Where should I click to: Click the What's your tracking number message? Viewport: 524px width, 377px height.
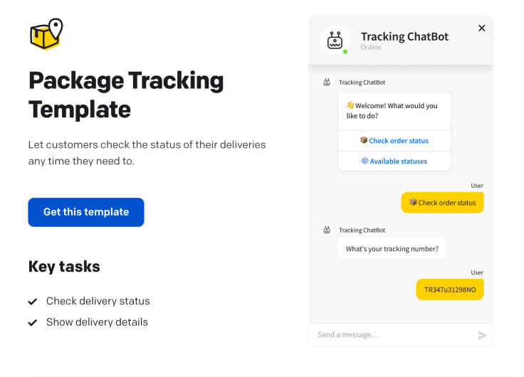point(392,249)
